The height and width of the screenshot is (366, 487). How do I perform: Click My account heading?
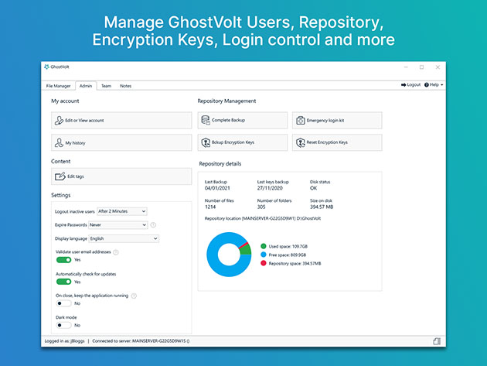point(65,101)
